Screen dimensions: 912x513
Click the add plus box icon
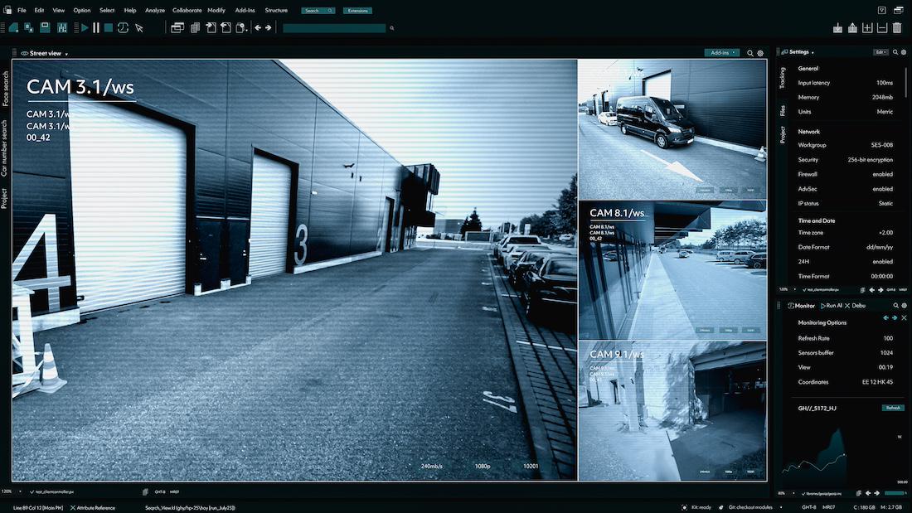pyautogui.click(x=867, y=27)
